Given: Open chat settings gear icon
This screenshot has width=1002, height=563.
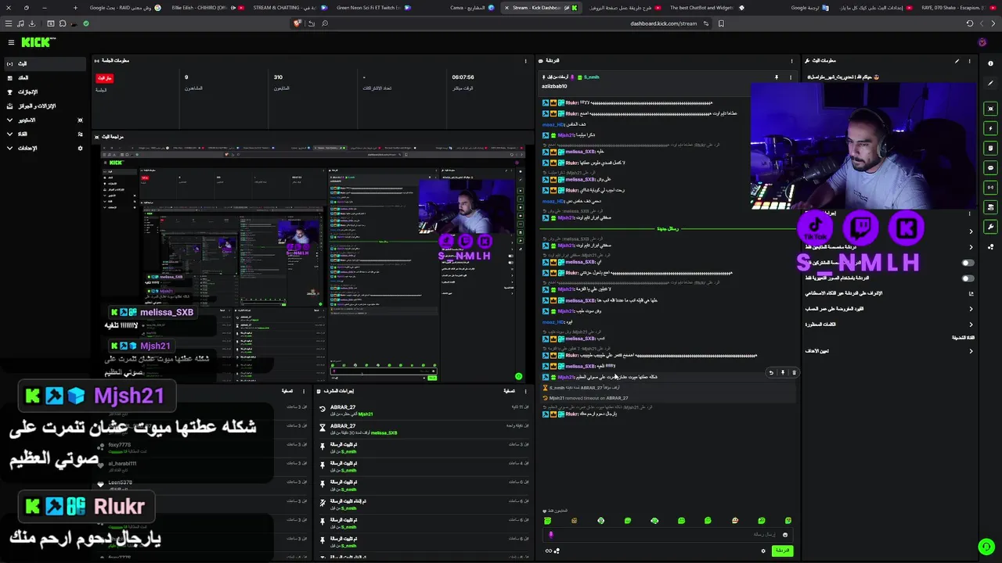Looking at the screenshot, I should [x=763, y=550].
